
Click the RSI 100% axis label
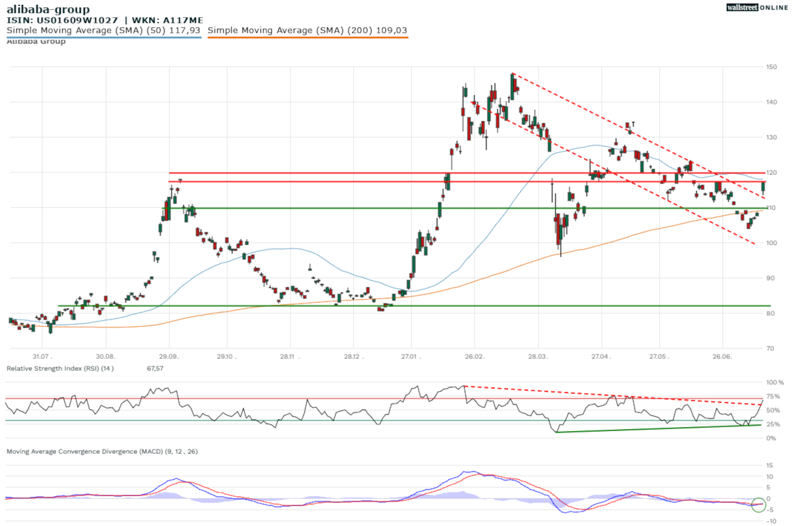coord(776,383)
